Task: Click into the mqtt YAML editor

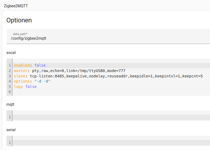Action: (x=111, y=117)
